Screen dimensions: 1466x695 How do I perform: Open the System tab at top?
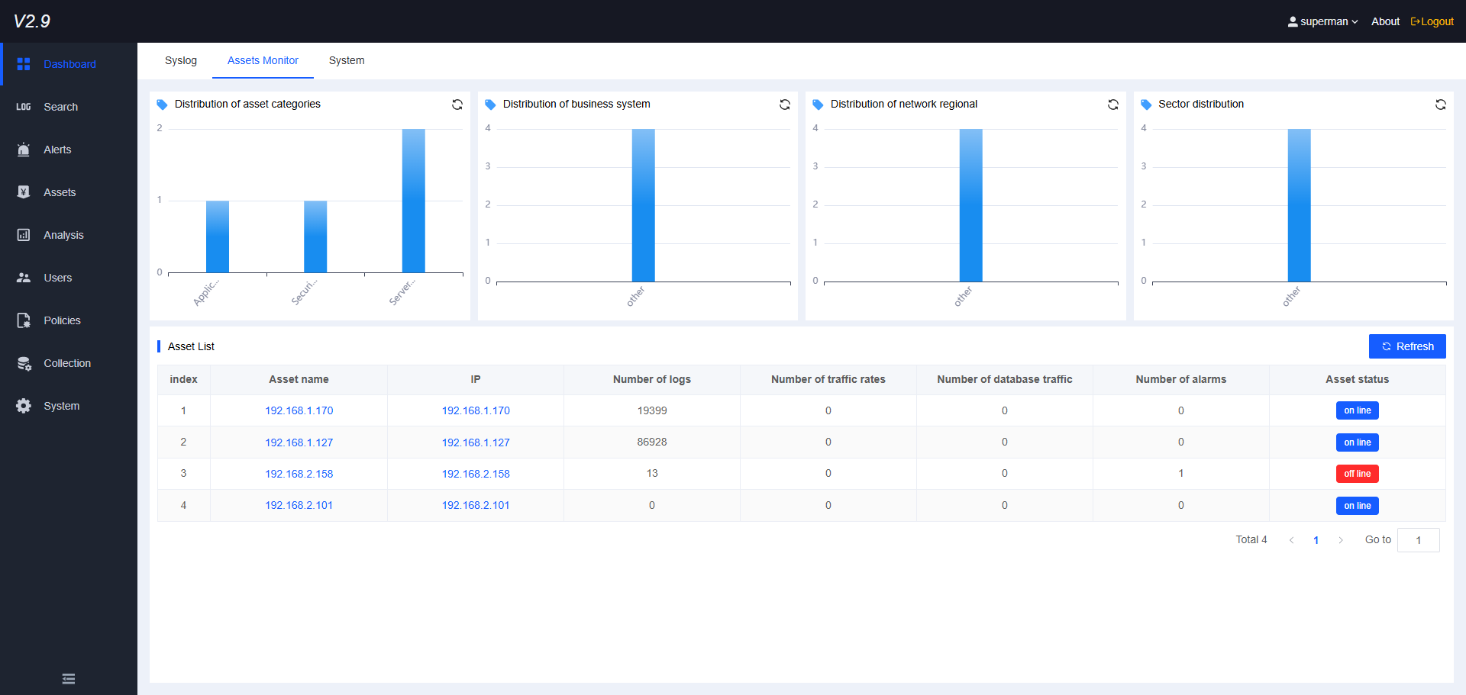click(347, 60)
